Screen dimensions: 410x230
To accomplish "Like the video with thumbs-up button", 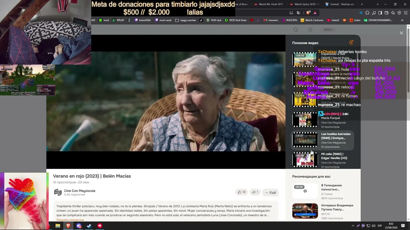I will (x=242, y=192).
